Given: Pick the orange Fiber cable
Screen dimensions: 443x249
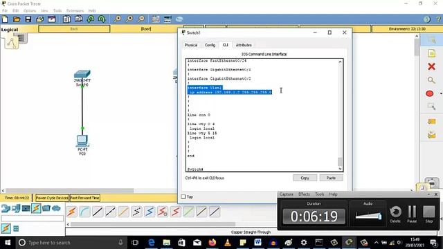Looking at the screenshot, I should coord(123,212).
